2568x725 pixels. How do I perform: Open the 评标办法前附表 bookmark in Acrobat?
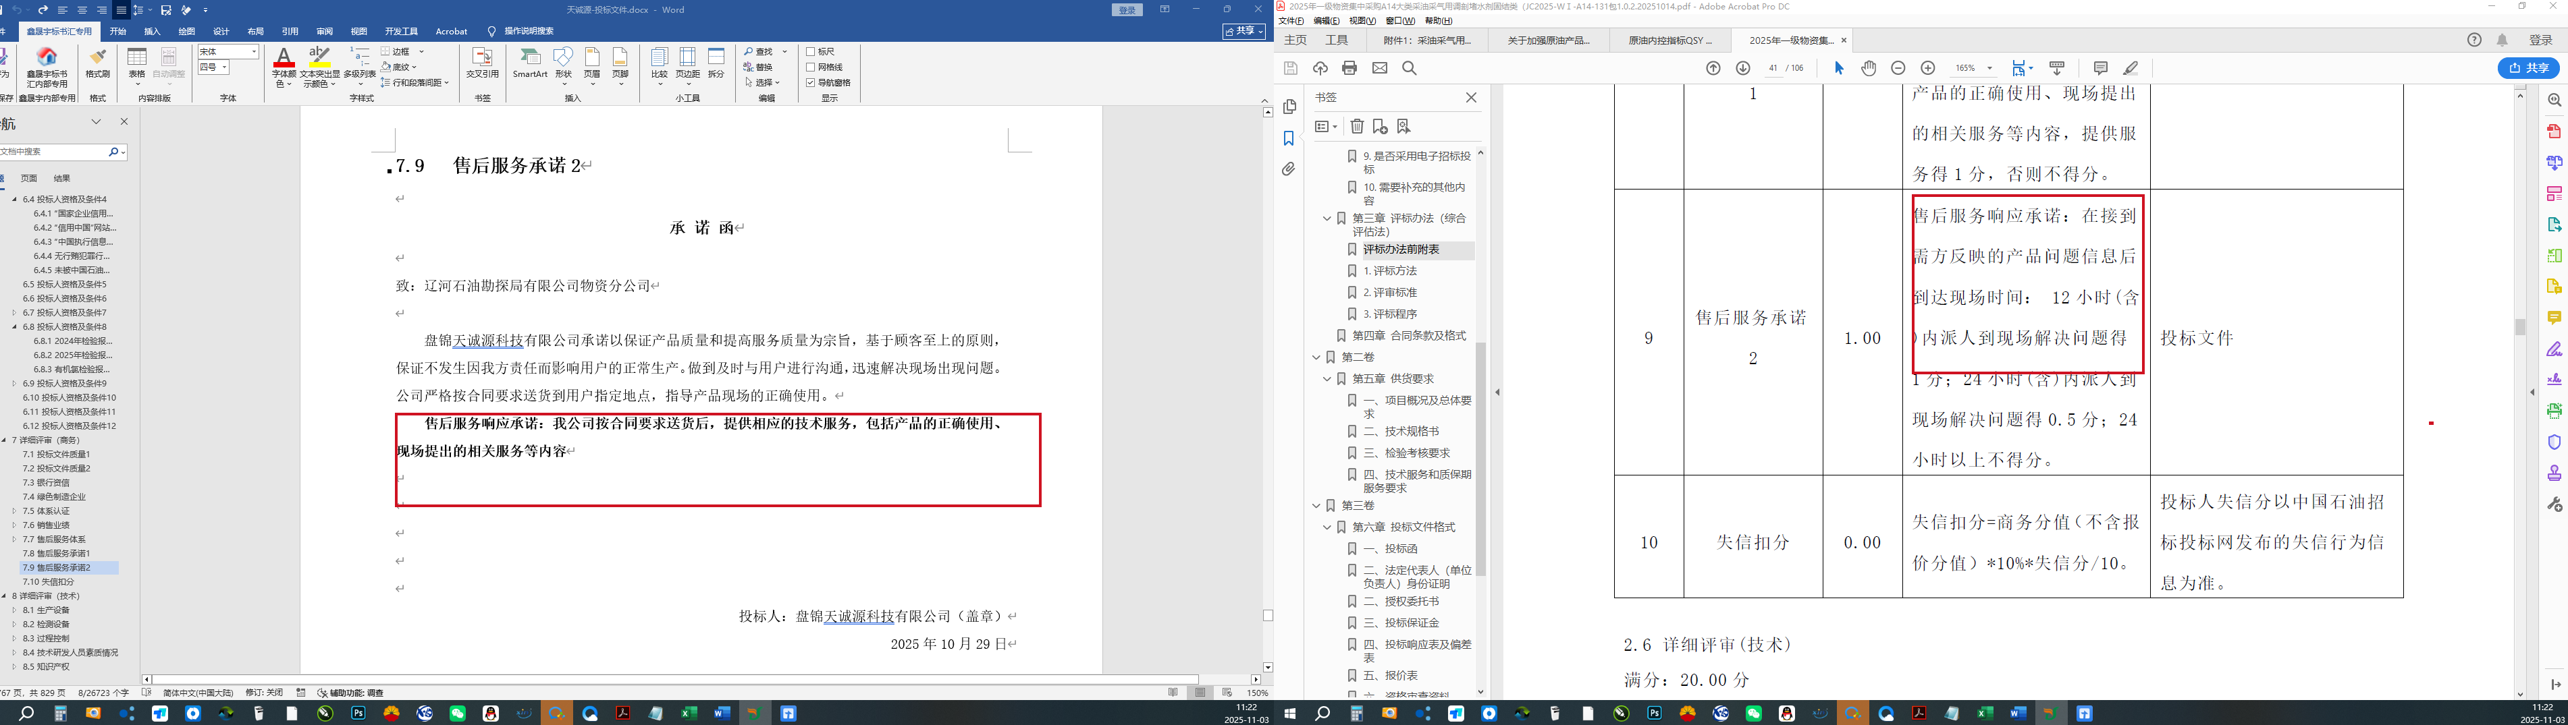1401,250
